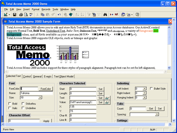Image resolution: width=177 pixels, height=133 pixels.
Task: Click the New Object toolbar icon
Action: (128, 15)
